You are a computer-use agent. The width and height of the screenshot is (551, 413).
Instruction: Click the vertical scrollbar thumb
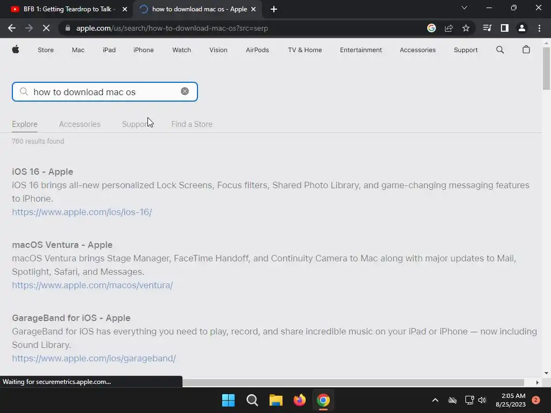[x=546, y=68]
